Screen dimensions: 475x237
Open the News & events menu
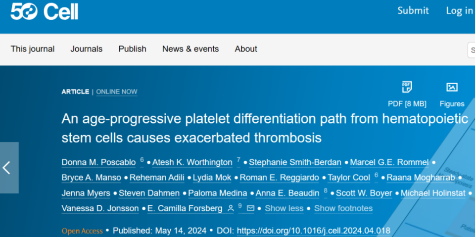(190, 49)
